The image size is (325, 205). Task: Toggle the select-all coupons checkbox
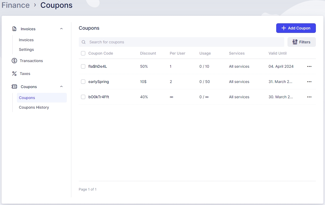(83, 53)
